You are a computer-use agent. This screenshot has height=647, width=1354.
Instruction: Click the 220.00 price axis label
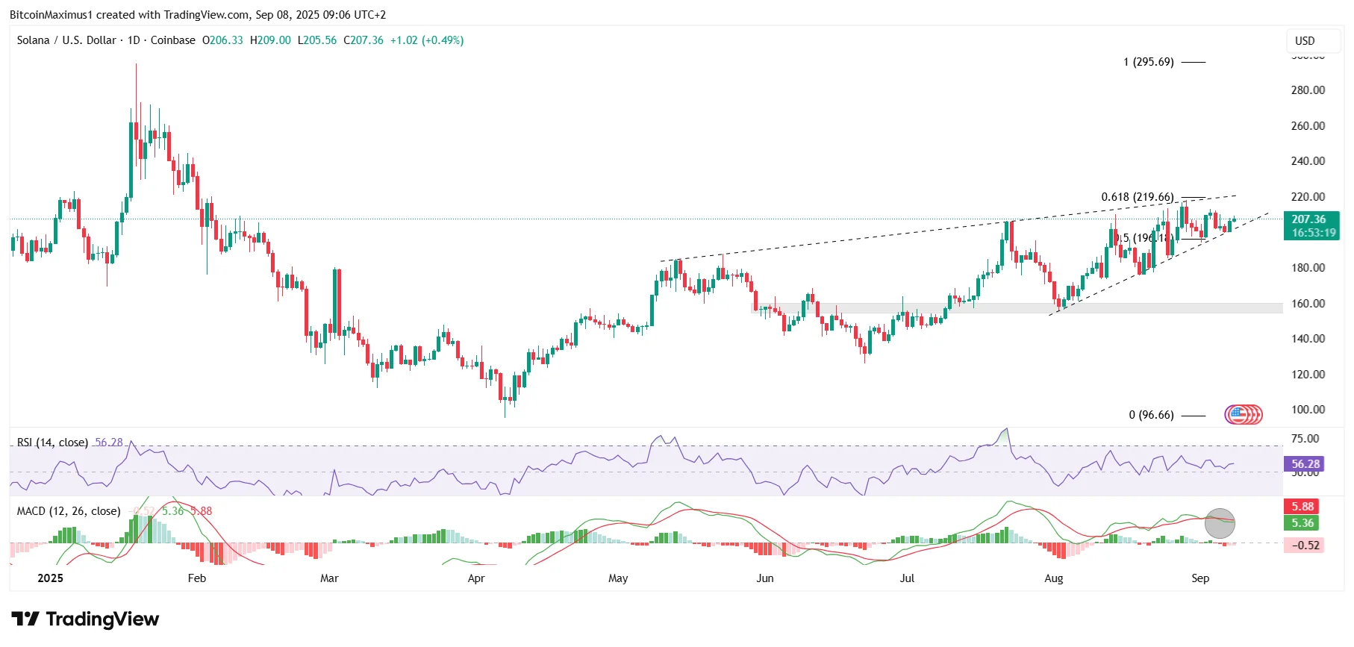pyautogui.click(x=1308, y=197)
